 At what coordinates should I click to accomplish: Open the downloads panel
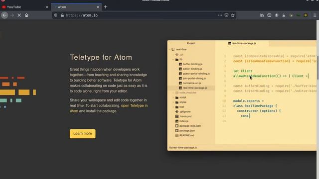click(284, 15)
